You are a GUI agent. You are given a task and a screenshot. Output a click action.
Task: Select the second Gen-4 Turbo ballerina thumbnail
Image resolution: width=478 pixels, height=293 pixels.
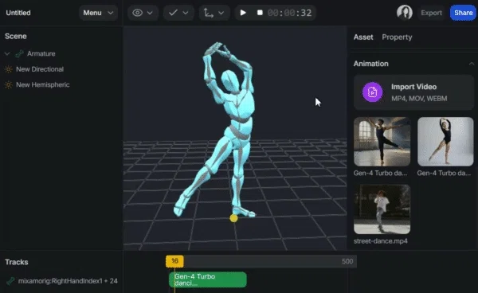[445, 142]
